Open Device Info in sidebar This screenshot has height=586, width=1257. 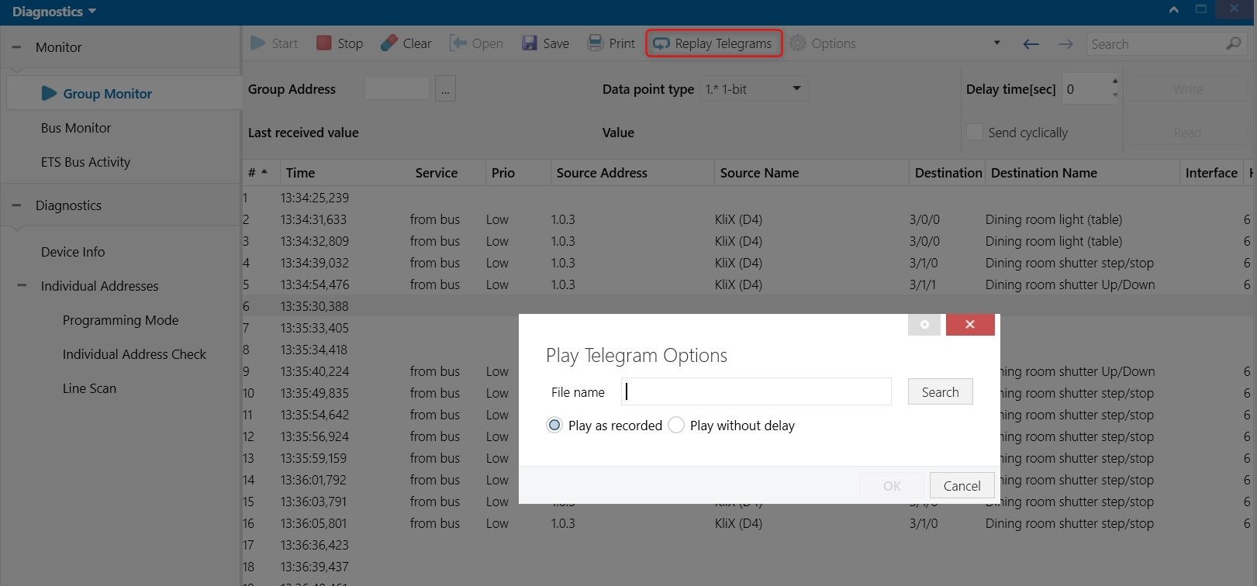pyautogui.click(x=73, y=252)
